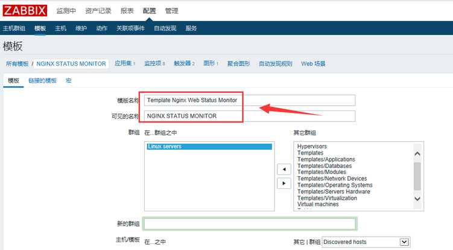The height and width of the screenshot is (250, 453).
Task: Open the 应用集 link
Action: coord(124,63)
